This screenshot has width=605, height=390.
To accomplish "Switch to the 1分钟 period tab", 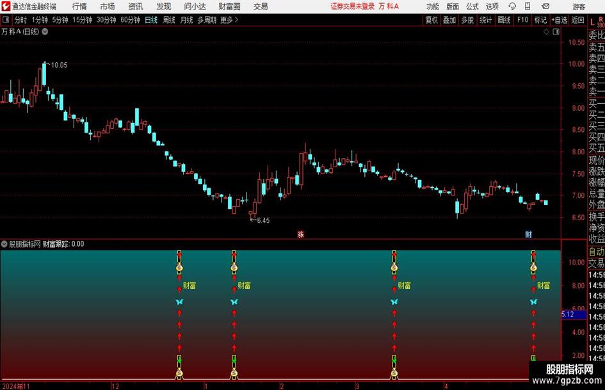I will pyautogui.click(x=40, y=20).
